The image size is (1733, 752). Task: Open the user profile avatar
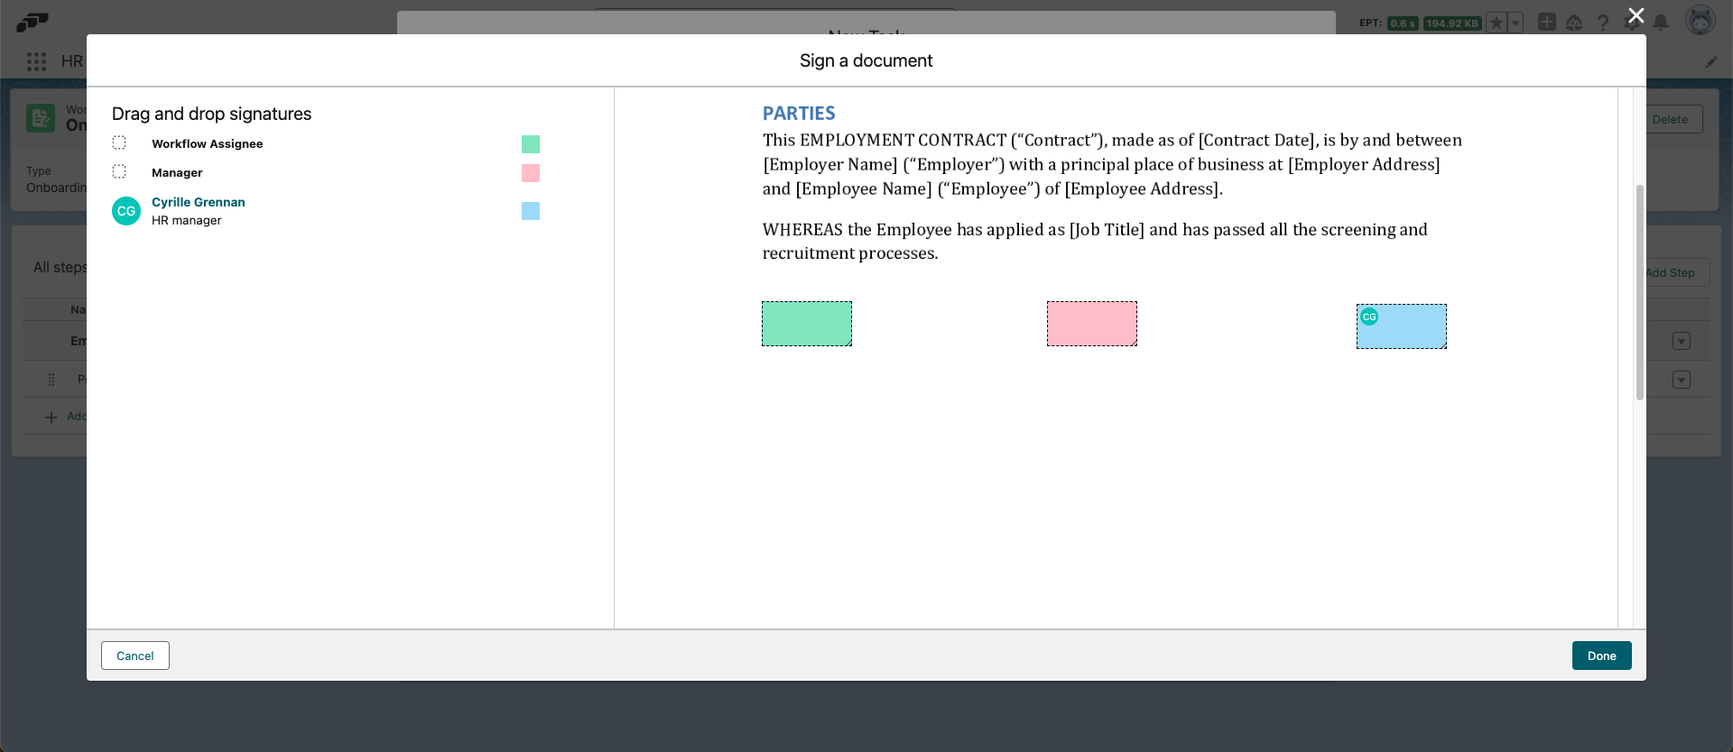tap(1701, 21)
